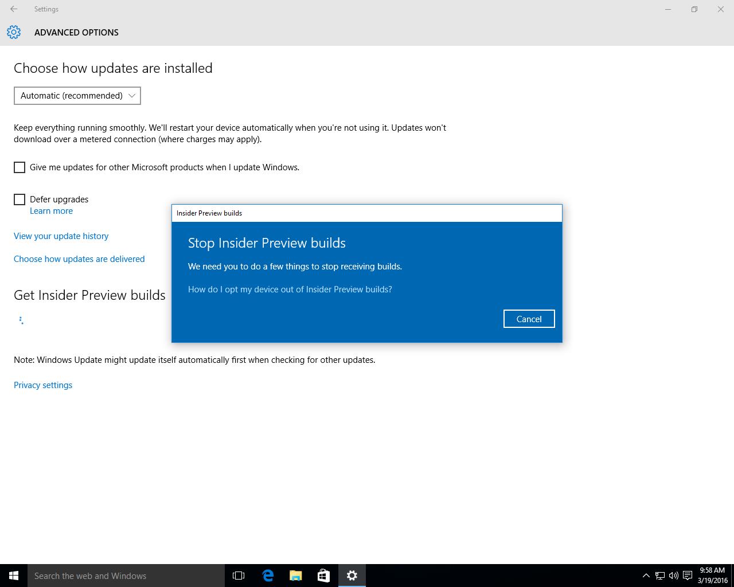Open the Action Center notifications icon
The image size is (734, 587).
(688, 576)
